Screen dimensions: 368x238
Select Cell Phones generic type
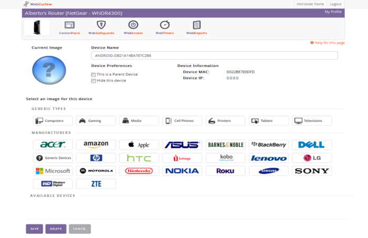click(x=182, y=121)
